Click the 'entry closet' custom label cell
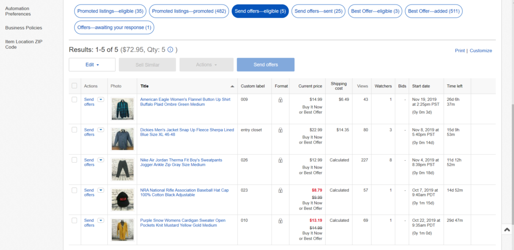 pyautogui.click(x=251, y=130)
